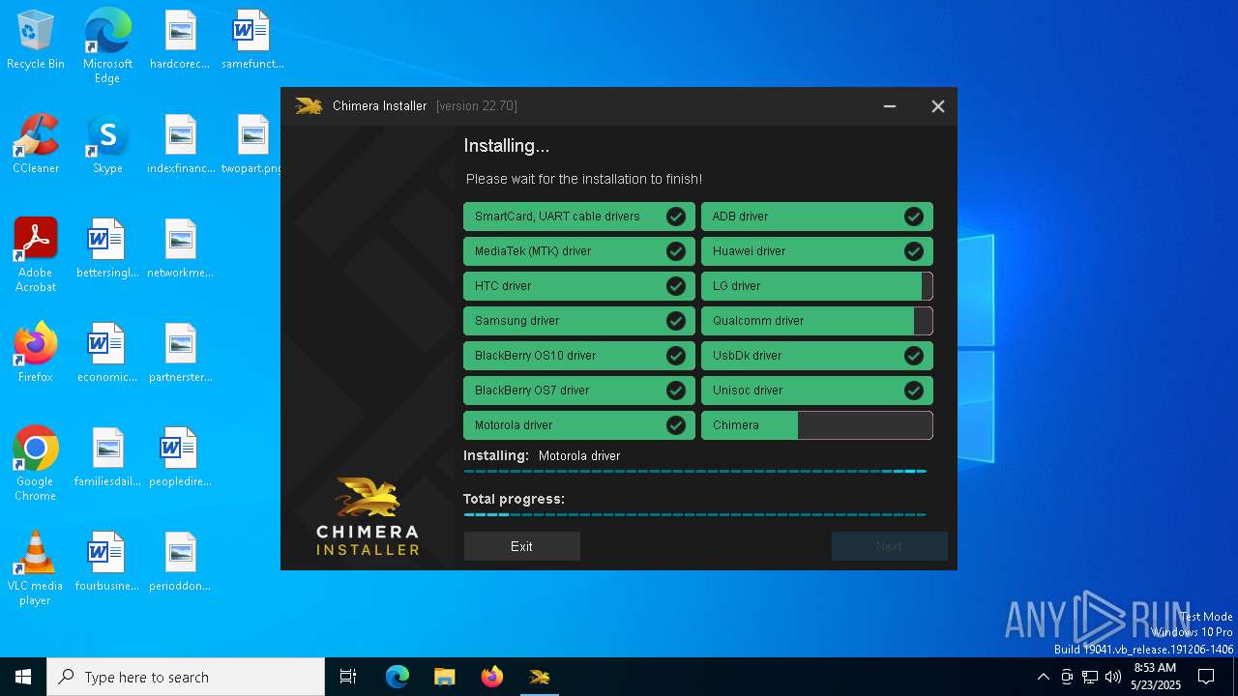
Task: Open the Windows Start menu
Action: (x=23, y=677)
